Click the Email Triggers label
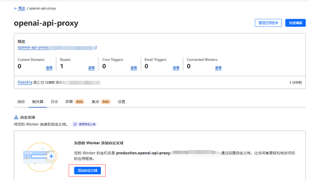Image resolution: width=309 pixels, height=180 pixels. (155, 60)
